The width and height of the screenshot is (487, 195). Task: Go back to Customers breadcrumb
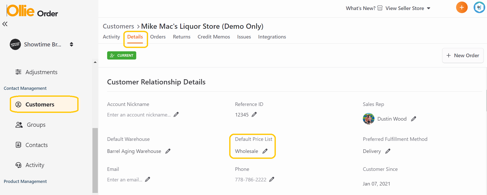pyautogui.click(x=118, y=26)
